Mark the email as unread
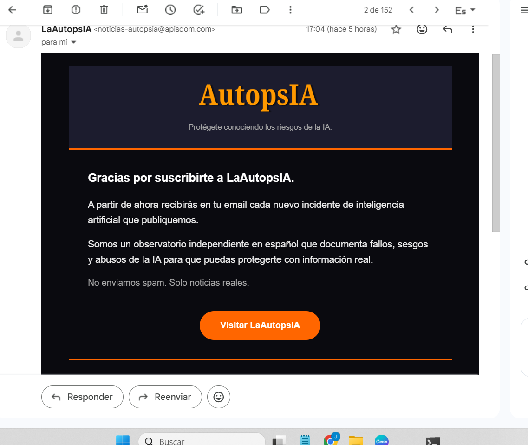The height and width of the screenshot is (445, 528). (142, 9)
